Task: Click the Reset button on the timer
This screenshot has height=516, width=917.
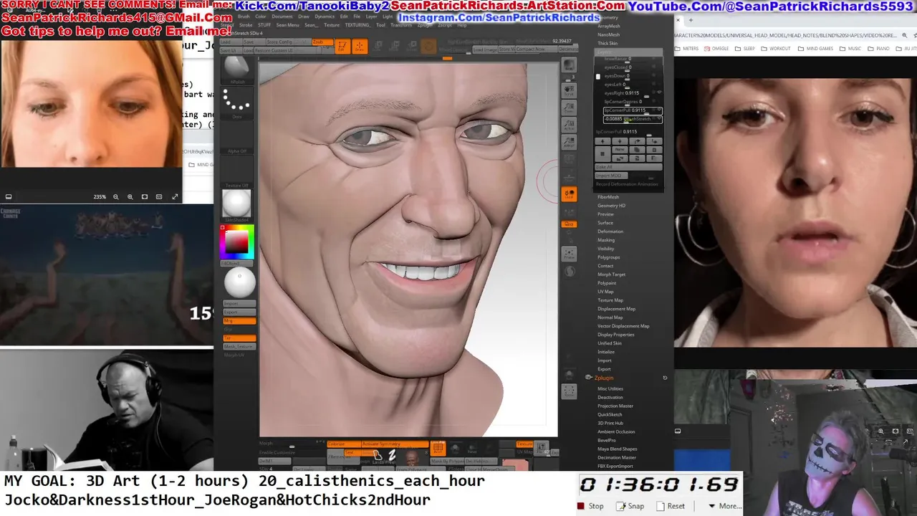Action: tap(671, 506)
